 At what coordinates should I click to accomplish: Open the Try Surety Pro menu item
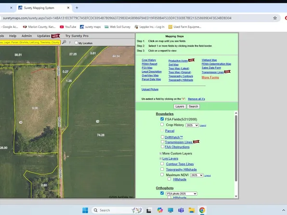coord(77,36)
